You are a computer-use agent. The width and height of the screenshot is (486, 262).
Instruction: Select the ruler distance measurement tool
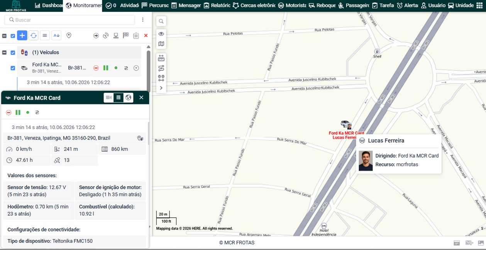coord(161,58)
